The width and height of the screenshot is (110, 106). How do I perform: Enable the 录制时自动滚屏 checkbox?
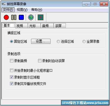click(40, 61)
